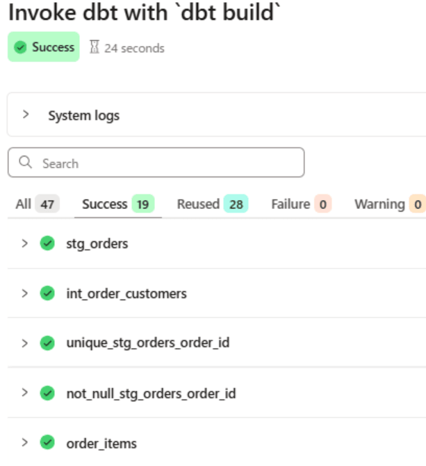Expand the unique_stg_orders_order_id row chevron
The image size is (426, 466).
[x=25, y=343]
